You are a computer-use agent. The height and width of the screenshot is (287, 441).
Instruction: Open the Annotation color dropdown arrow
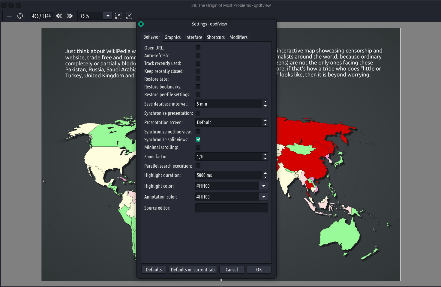(x=263, y=197)
